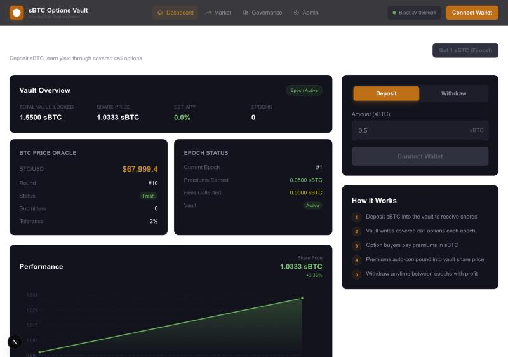
Task: Click Premiums Earned 0.0500 sBTC value
Action: coord(306,180)
